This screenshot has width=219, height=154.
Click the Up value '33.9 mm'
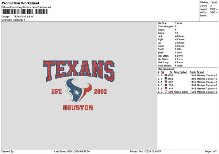coord(180,43)
